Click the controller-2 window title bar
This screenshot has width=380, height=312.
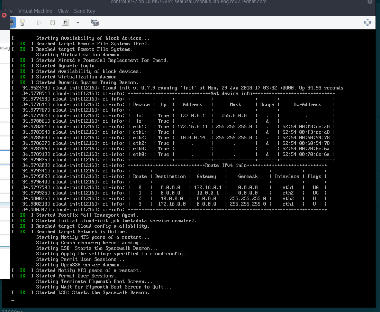click(189, 2)
